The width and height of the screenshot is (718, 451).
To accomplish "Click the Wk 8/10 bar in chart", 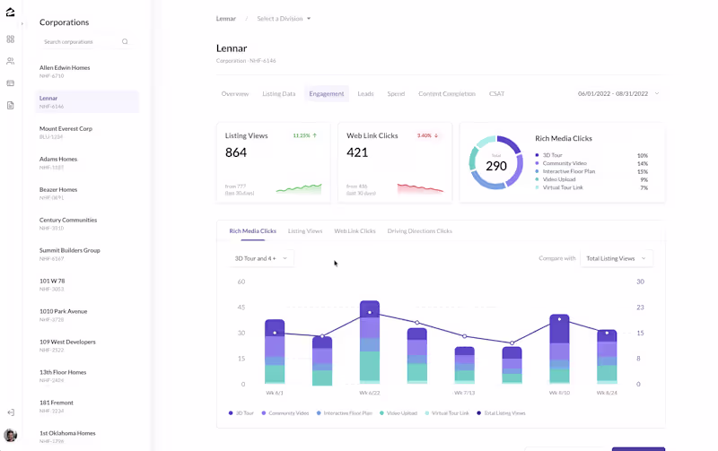I will [559, 349].
